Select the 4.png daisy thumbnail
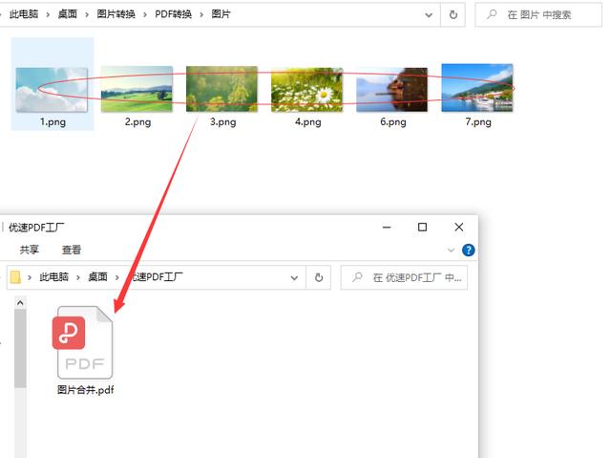 [307, 90]
